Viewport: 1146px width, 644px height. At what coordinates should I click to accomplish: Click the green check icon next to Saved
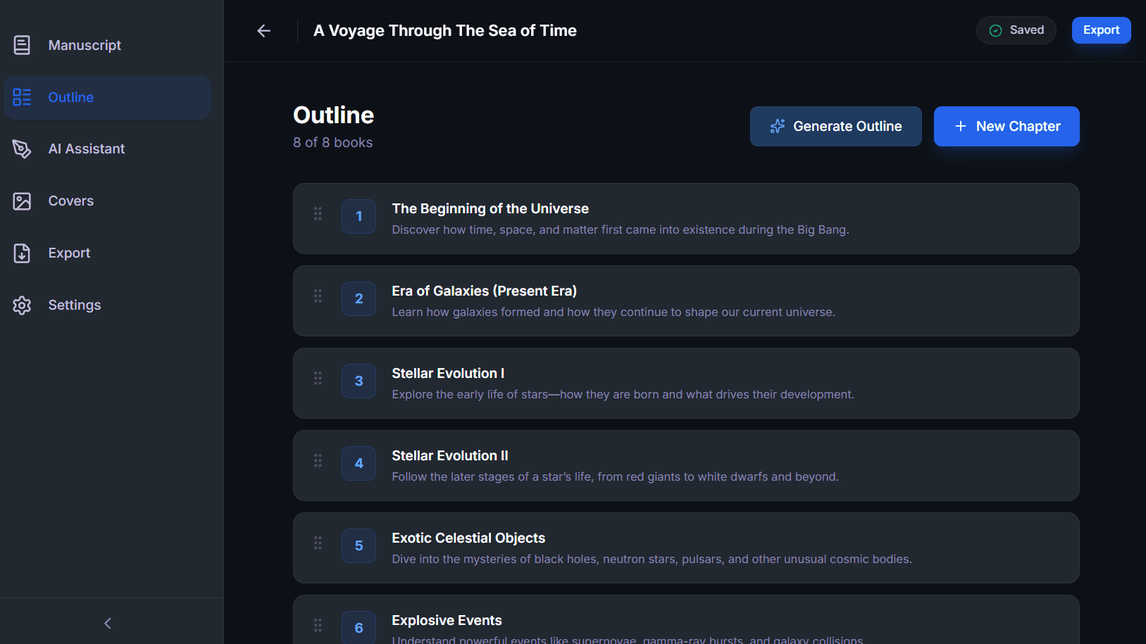tap(995, 30)
